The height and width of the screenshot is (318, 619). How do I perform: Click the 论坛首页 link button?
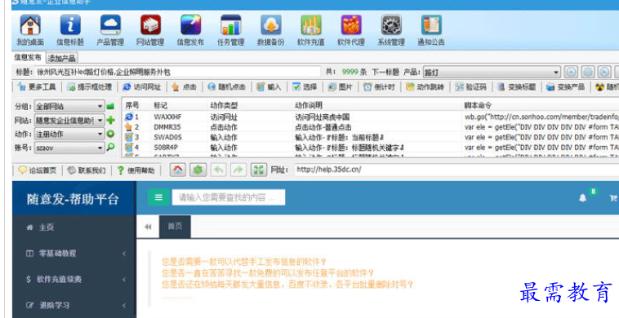pos(38,170)
